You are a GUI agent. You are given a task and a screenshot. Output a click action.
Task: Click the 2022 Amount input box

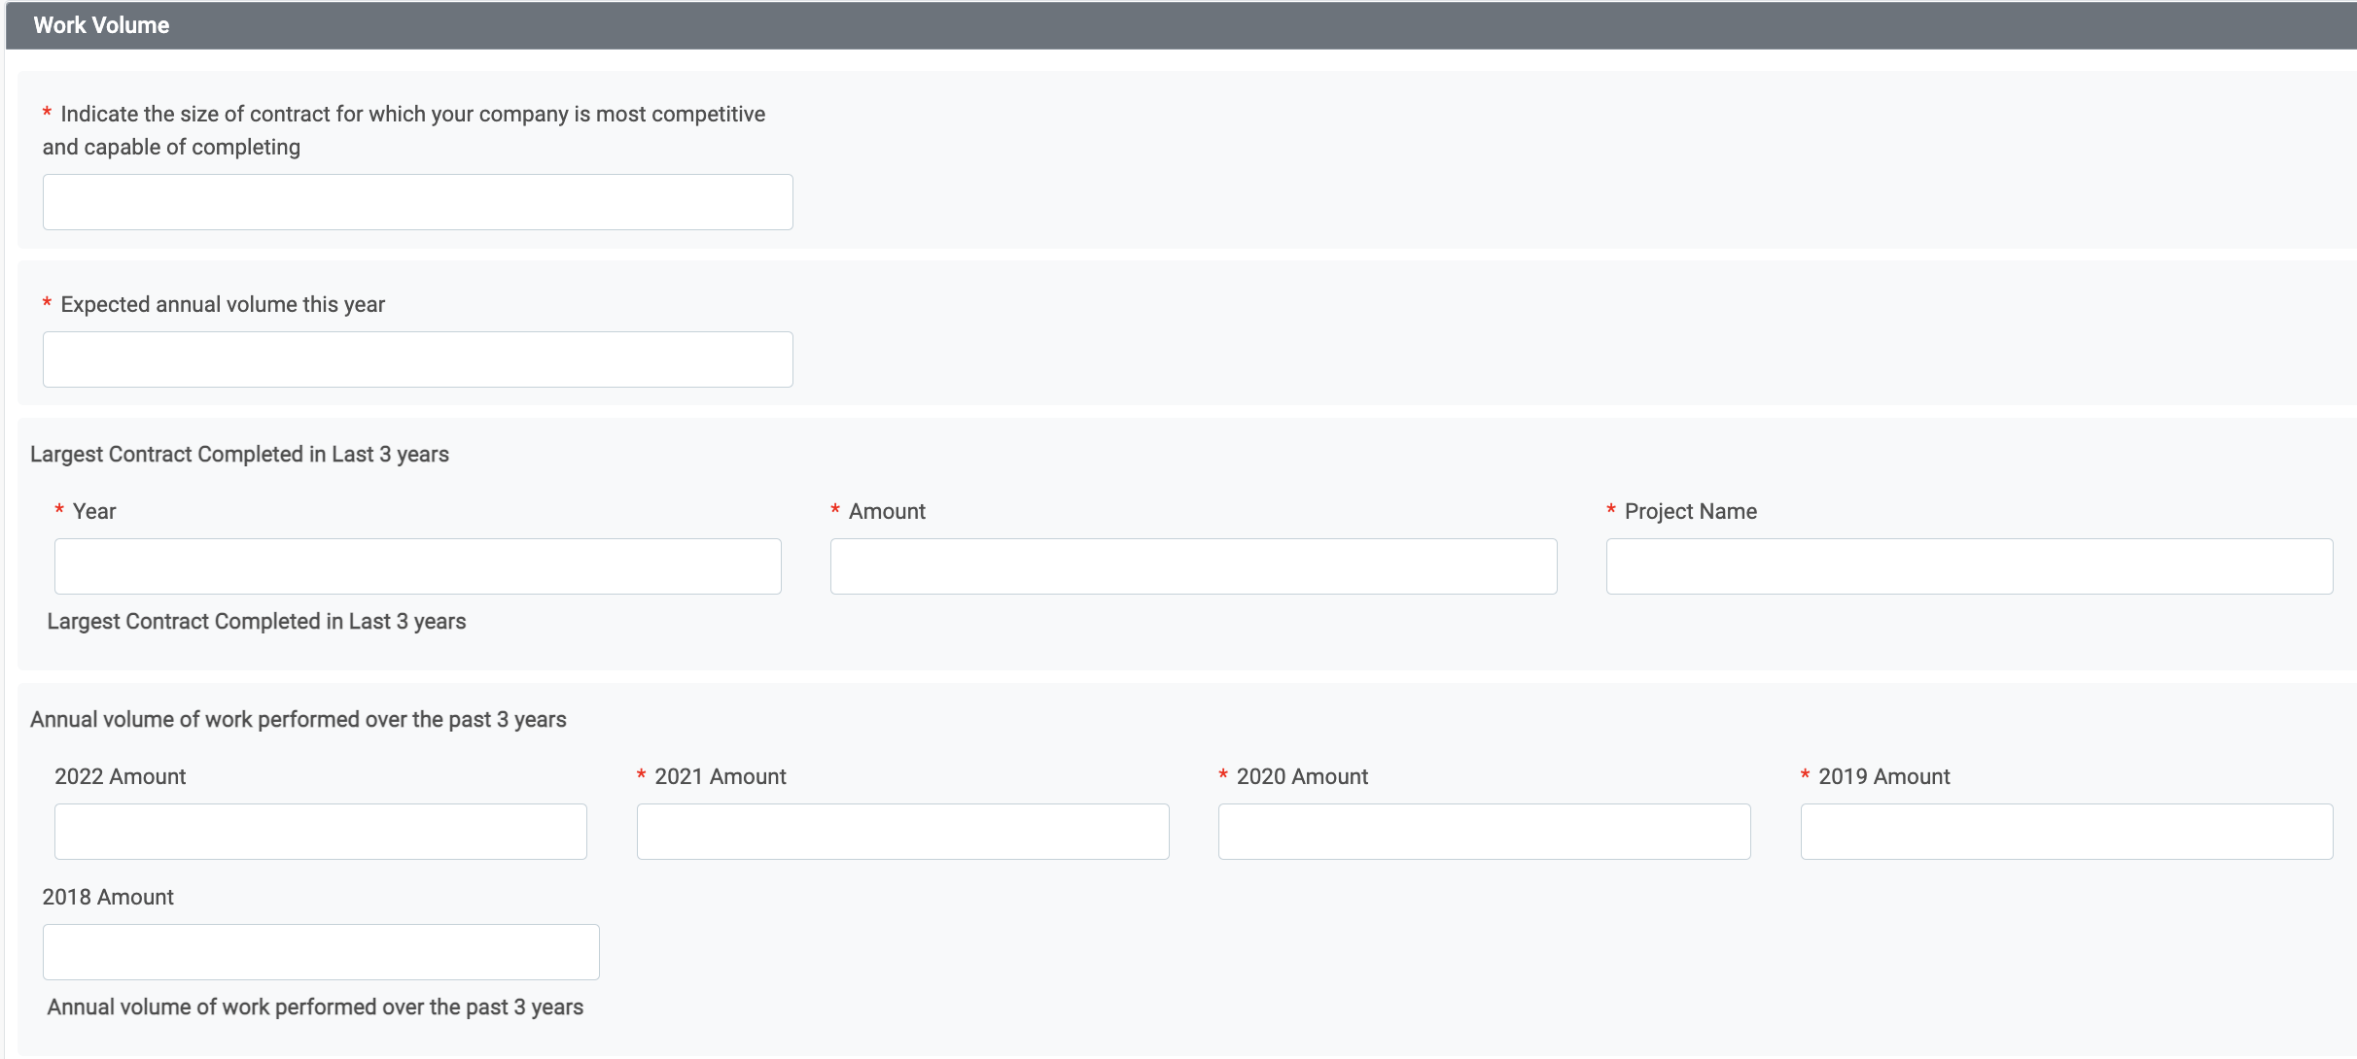(320, 832)
